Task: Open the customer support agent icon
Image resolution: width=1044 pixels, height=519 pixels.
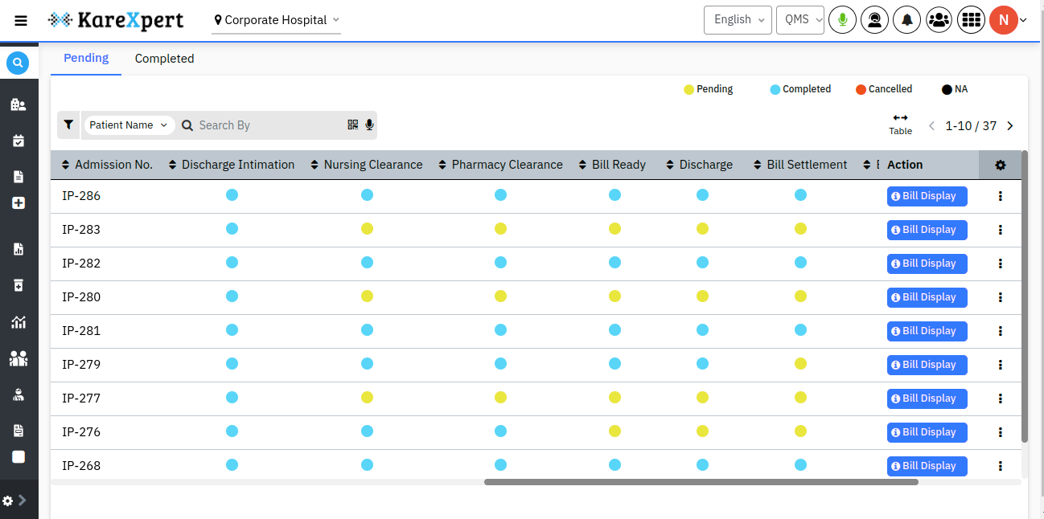Action: point(874,19)
